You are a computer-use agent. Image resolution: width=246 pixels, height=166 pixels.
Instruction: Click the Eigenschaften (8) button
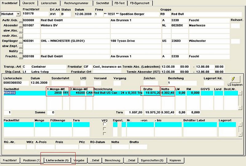click(152, 160)
